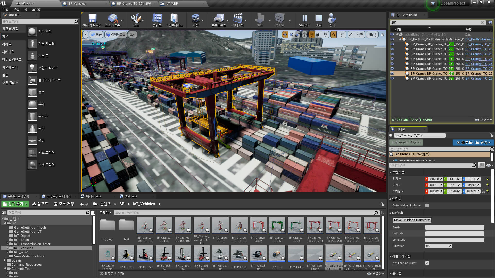The image size is (495, 278).
Task: Open Content Browser Filters dropdown
Action: (x=105, y=213)
